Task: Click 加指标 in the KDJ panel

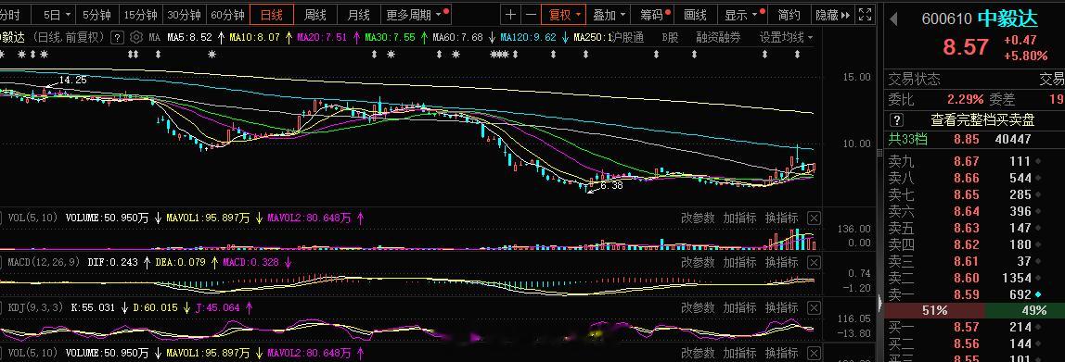Action: click(x=739, y=307)
